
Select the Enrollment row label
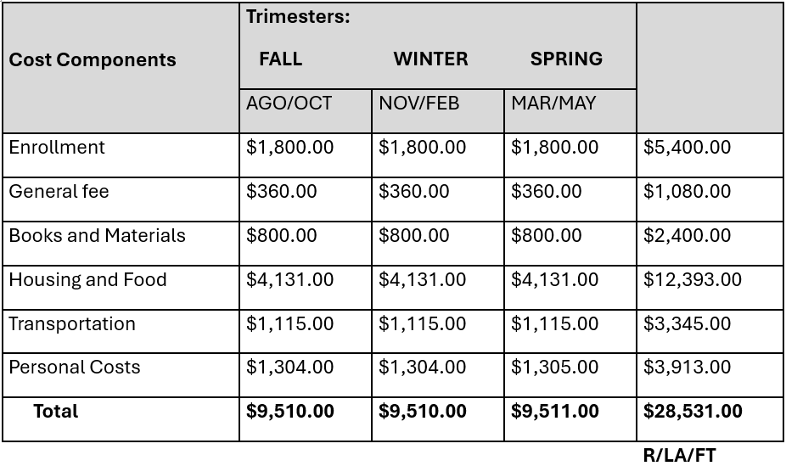click(57, 148)
